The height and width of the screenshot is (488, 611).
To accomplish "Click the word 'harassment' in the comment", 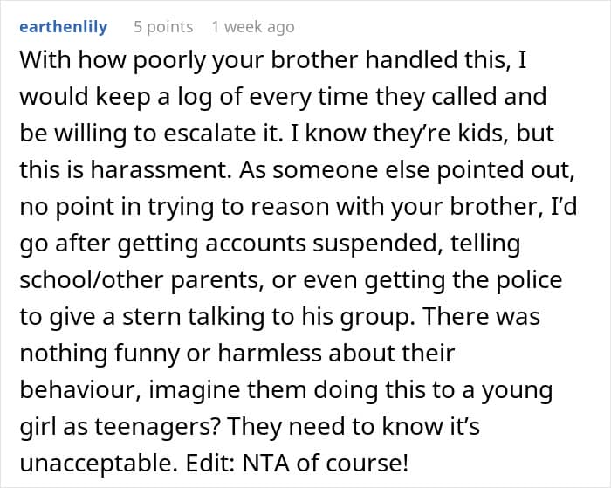I will [160, 170].
